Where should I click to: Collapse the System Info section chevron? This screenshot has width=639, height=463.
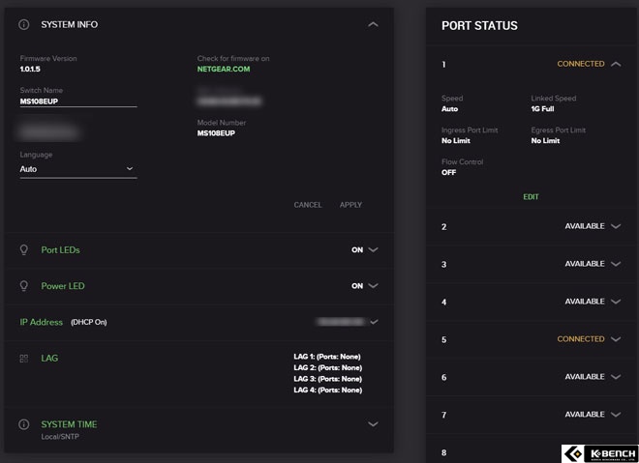pos(373,25)
